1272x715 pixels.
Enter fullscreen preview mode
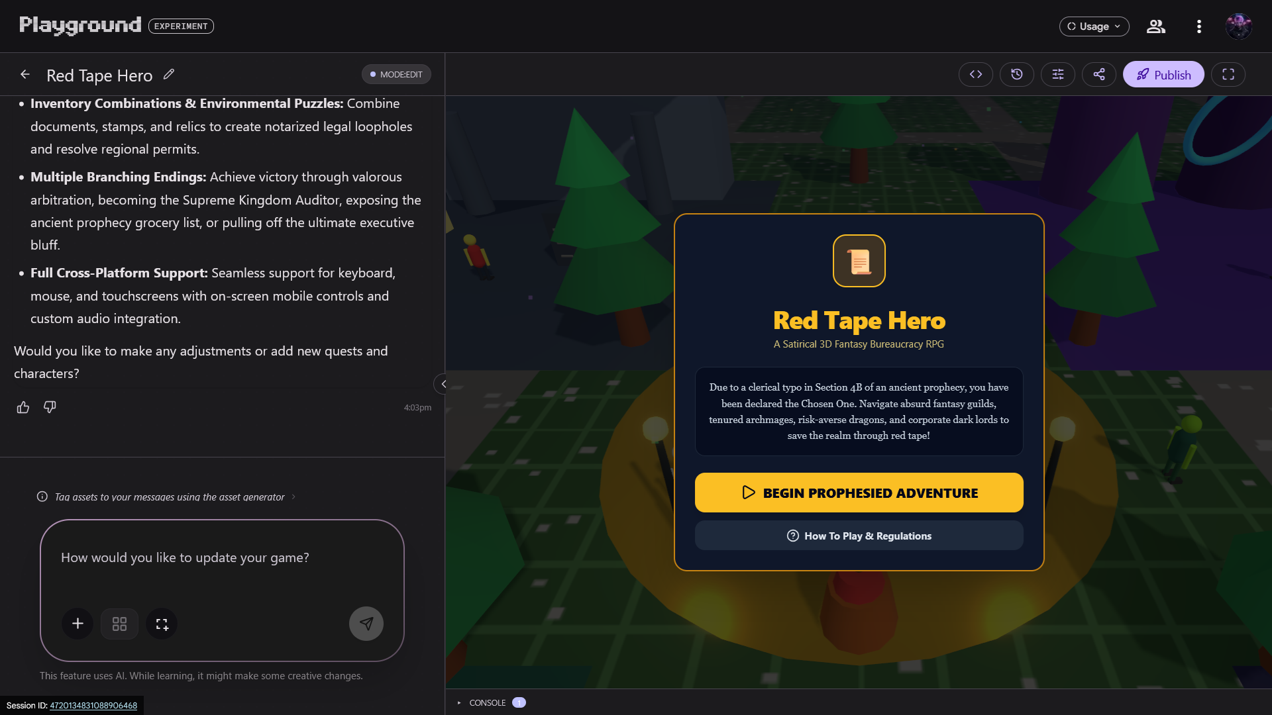[1228, 75]
